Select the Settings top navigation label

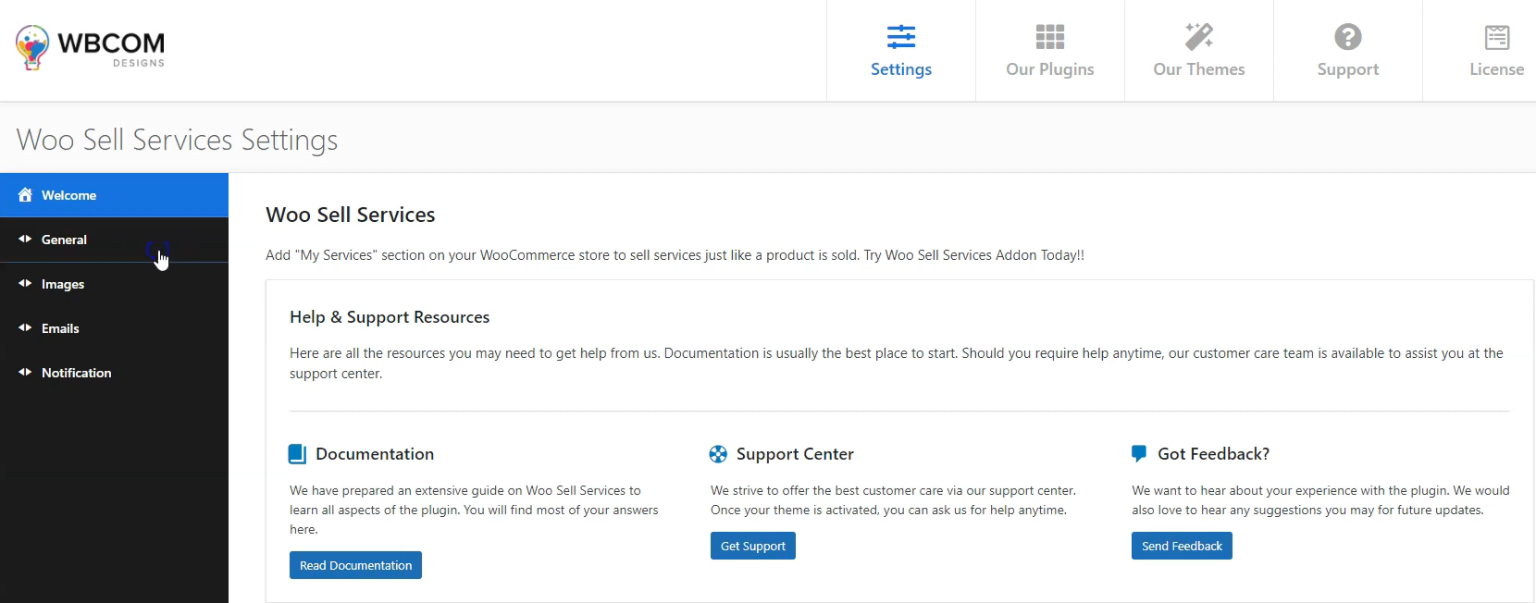(901, 69)
